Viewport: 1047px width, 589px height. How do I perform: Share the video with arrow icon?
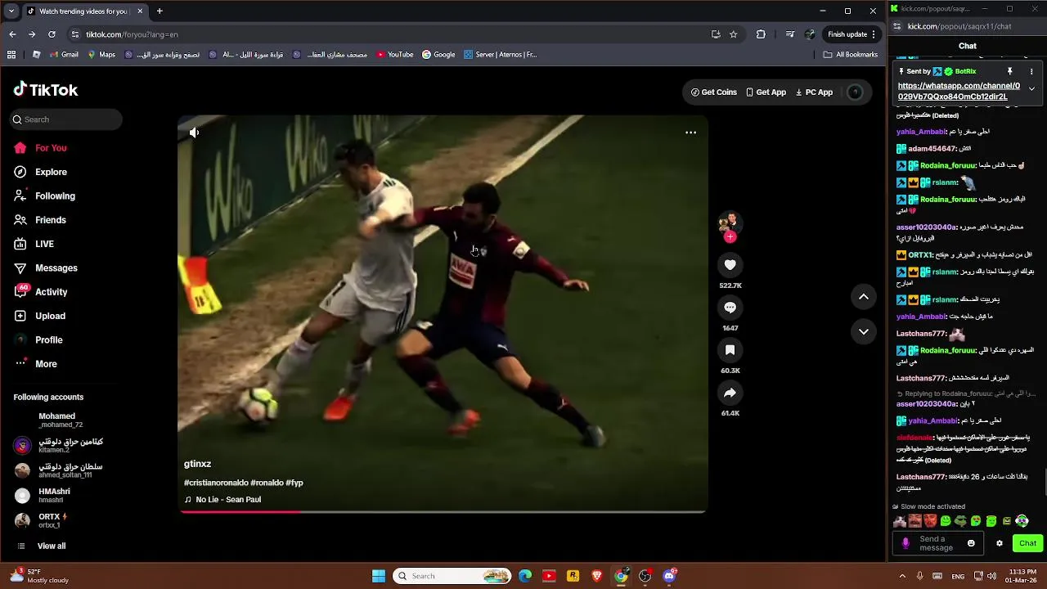(730, 393)
